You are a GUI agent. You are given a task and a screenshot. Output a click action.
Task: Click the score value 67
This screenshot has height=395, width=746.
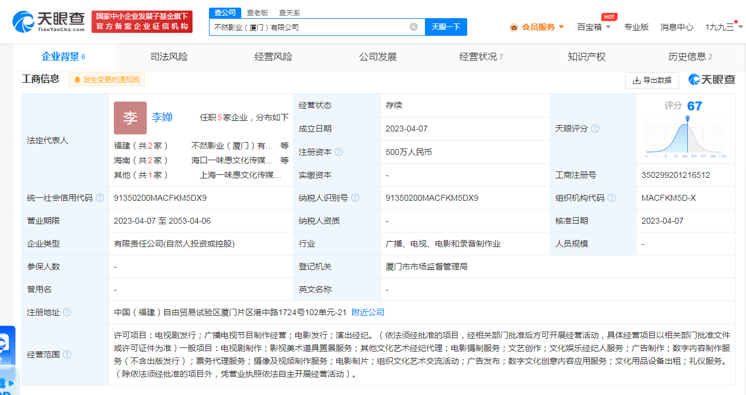click(694, 106)
